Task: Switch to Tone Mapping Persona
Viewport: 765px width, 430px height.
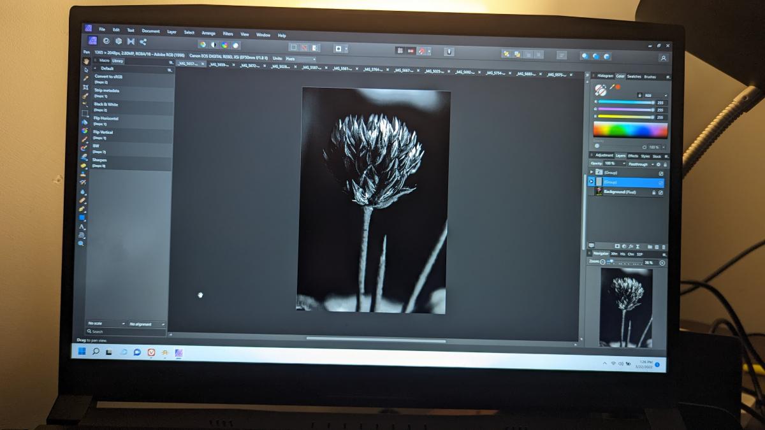Action: coord(131,41)
